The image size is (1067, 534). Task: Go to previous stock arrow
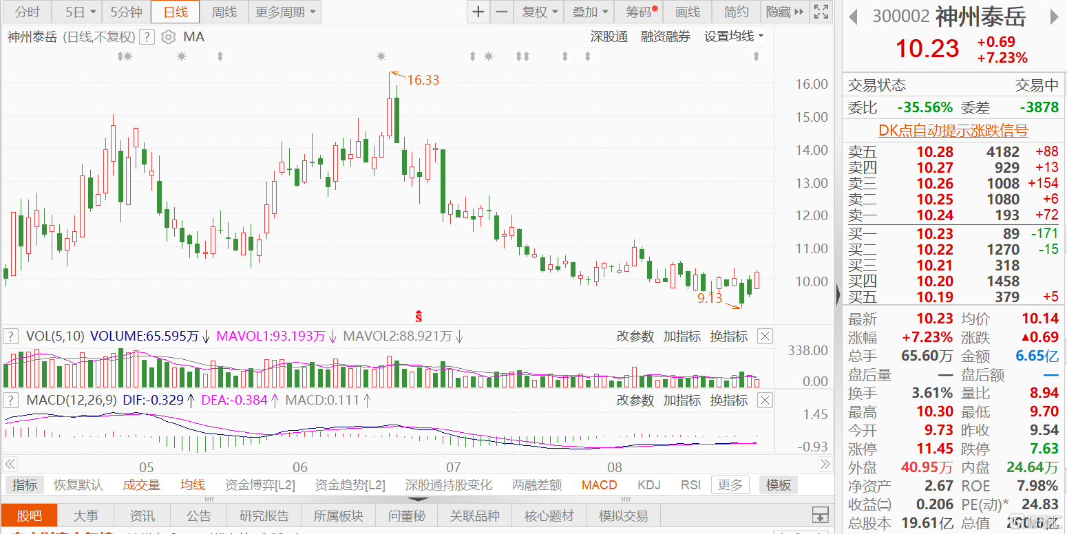pyautogui.click(x=854, y=17)
